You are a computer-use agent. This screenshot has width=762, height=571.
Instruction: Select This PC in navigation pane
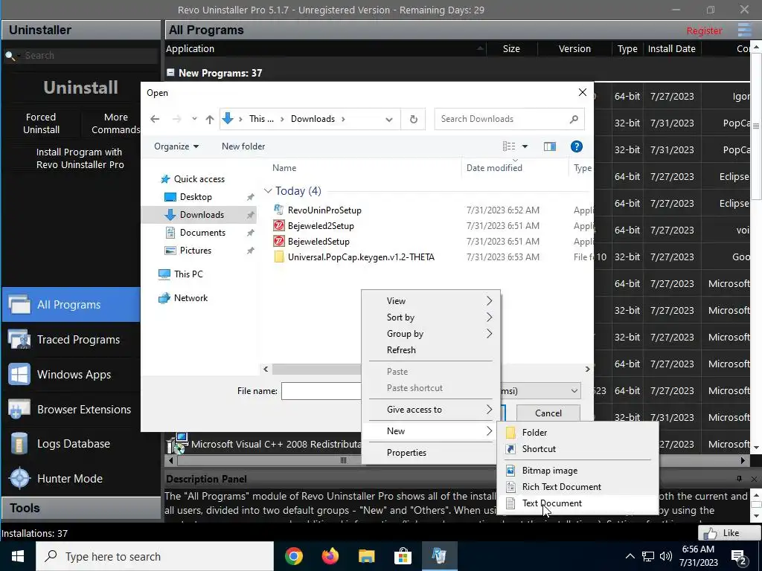coord(188,274)
